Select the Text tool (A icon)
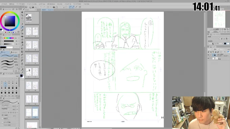This screenshot has height=129, width=230. tap(22, 64)
